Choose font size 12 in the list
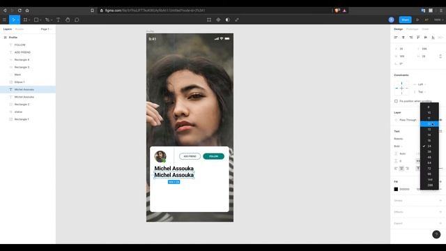 coord(429,124)
